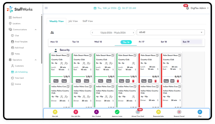Click Copy on Wednesday Palm Desert job
The image size is (215, 124).
(109, 81)
